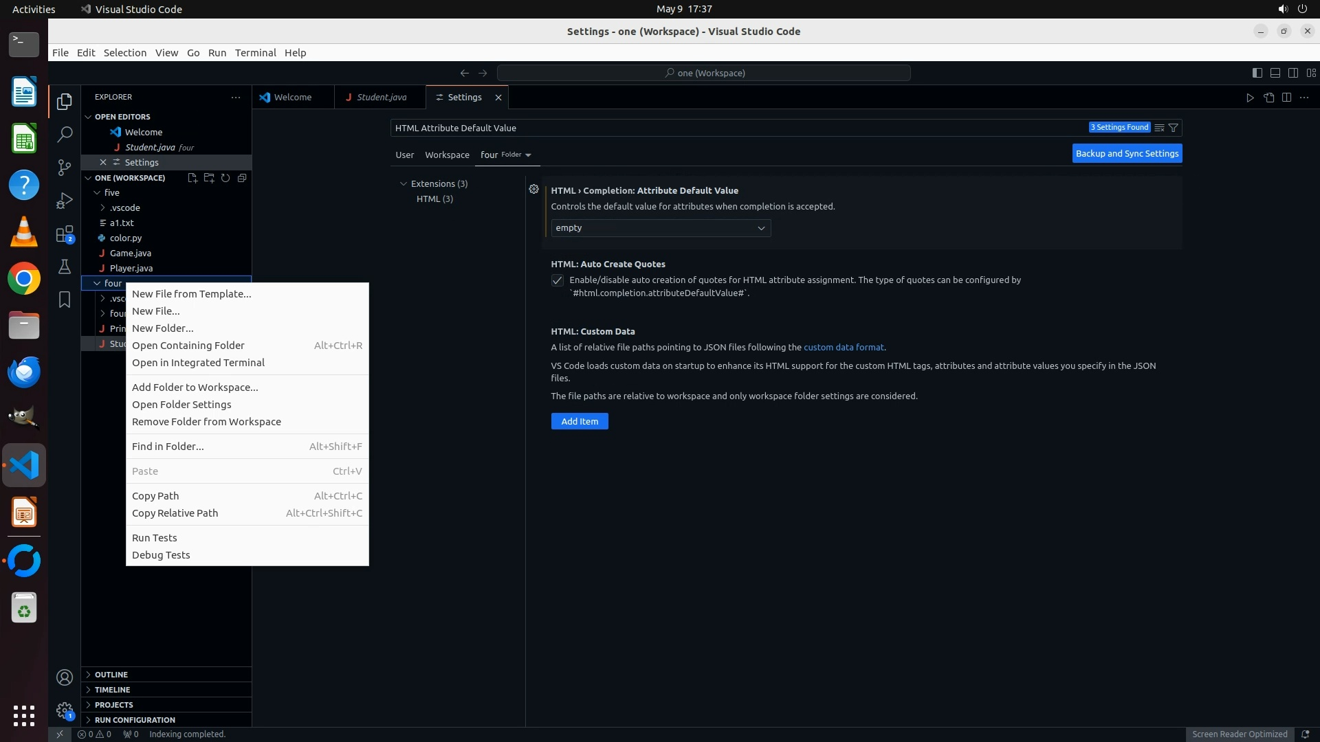Image resolution: width=1320 pixels, height=742 pixels.
Task: Click the Collapse Folders in Explorer icon
Action: click(242, 178)
